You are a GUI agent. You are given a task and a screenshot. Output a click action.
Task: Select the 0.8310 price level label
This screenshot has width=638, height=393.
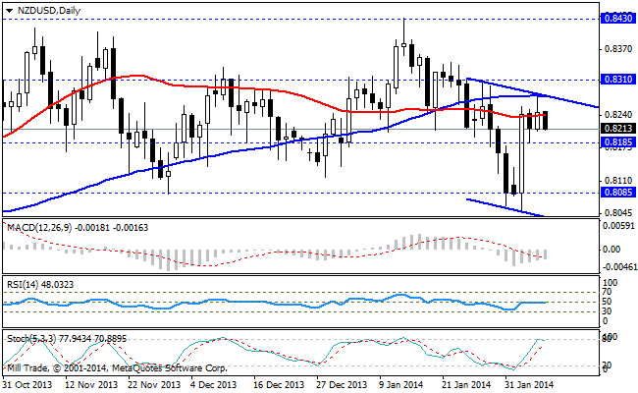(618, 79)
